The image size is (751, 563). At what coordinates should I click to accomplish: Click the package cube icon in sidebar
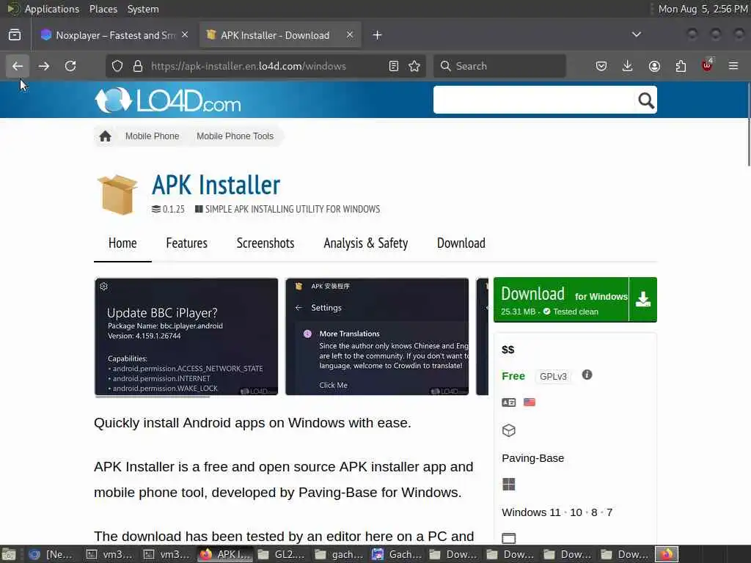pos(509,430)
